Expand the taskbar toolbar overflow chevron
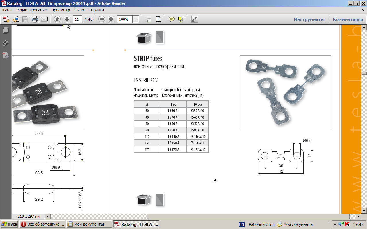This screenshot has width=367, height=229. pos(329,223)
